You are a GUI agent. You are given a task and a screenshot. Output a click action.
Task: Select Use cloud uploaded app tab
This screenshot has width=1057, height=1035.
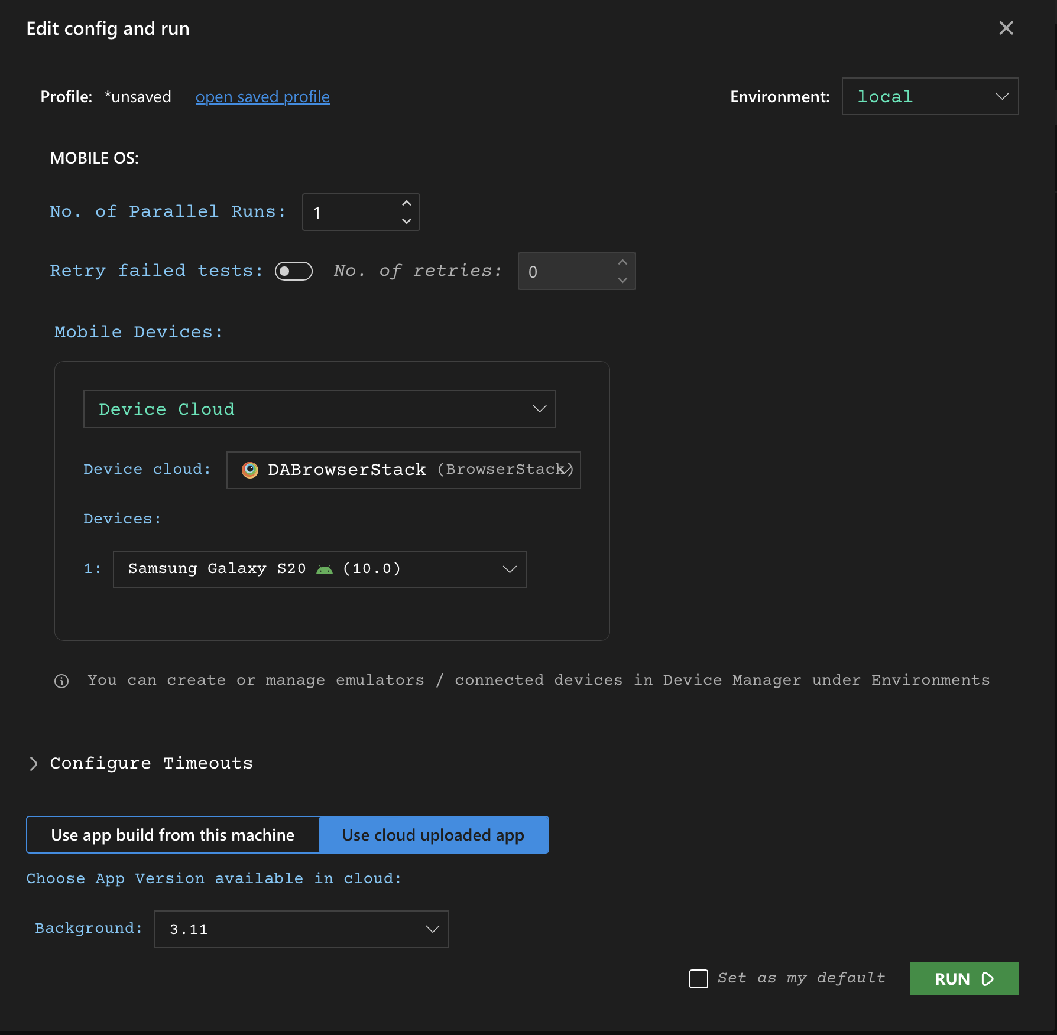[x=433, y=835]
